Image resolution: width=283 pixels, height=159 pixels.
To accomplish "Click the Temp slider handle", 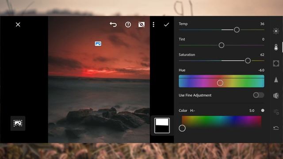I will pyautogui.click(x=237, y=30).
